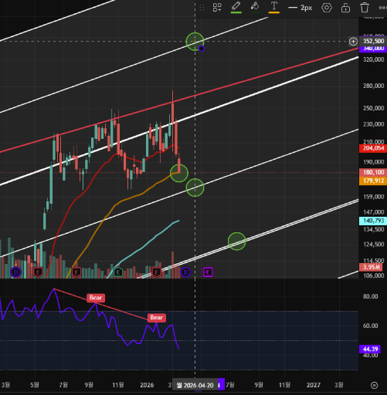
Task: Click the 5월 time axis label
Action: 35,385
